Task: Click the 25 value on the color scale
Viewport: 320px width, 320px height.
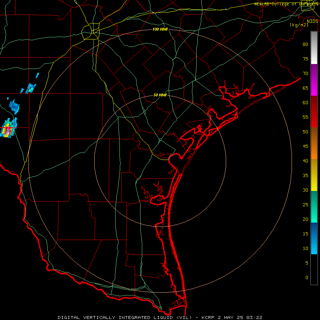Action: [x=305, y=205]
